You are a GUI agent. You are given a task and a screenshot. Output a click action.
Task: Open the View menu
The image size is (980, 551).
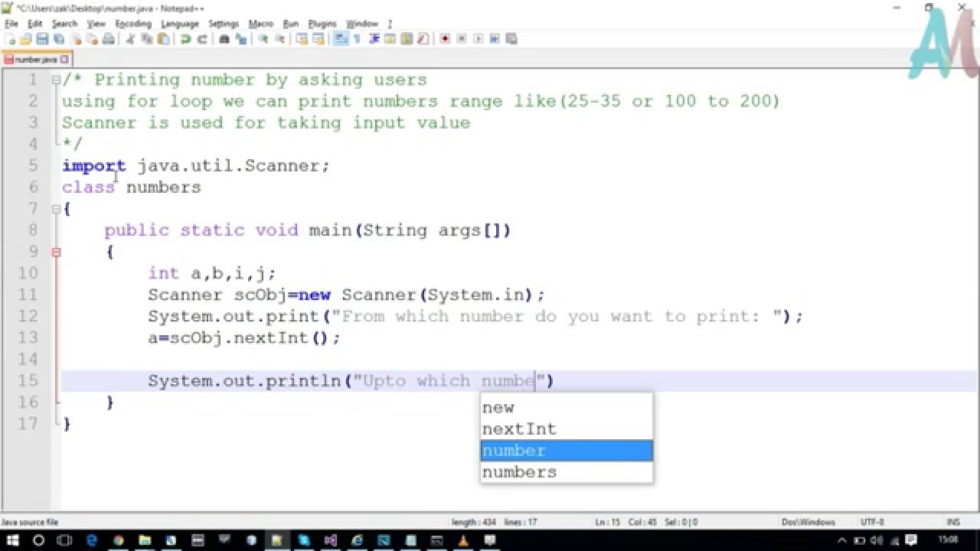96,24
